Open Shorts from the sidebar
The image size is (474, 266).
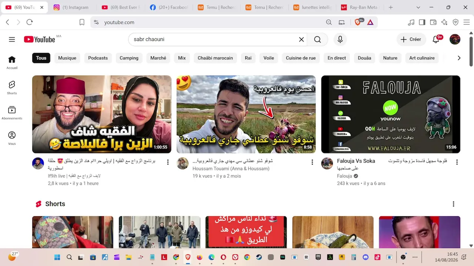click(x=12, y=88)
